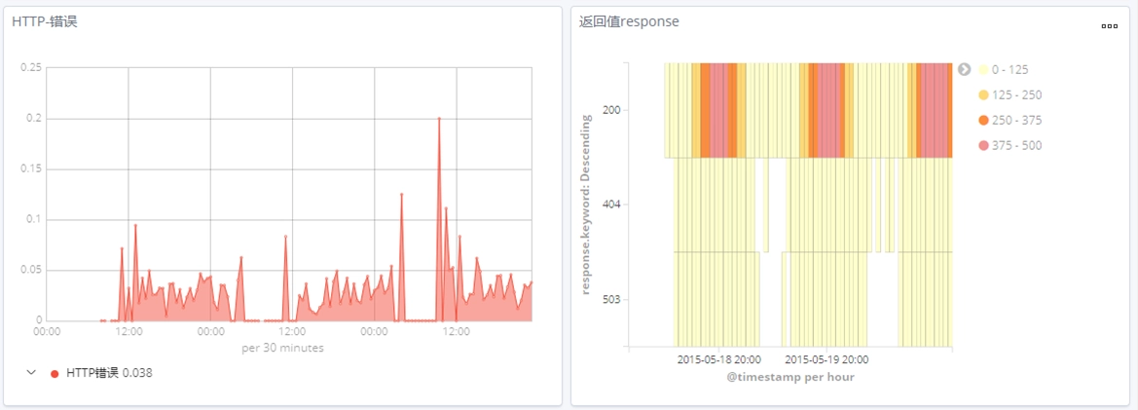Click the "@timestamp per hour" axis title
The width and height of the screenshot is (1138, 410).
[790, 377]
